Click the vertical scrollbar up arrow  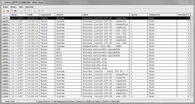pyautogui.click(x=192, y=18)
